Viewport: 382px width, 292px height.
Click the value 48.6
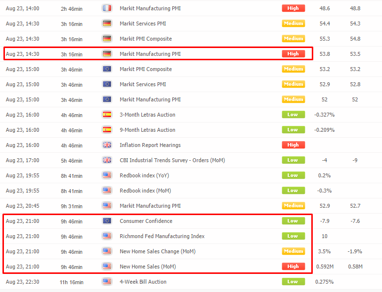pyautogui.click(x=325, y=8)
